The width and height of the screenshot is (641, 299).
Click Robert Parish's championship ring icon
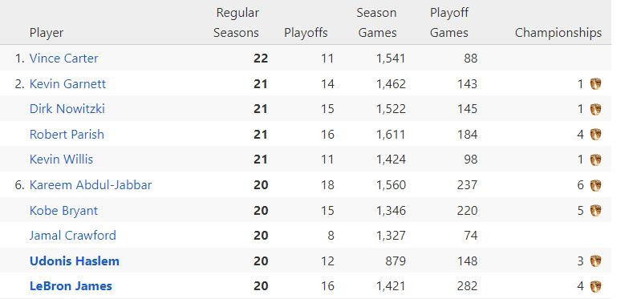(x=595, y=135)
